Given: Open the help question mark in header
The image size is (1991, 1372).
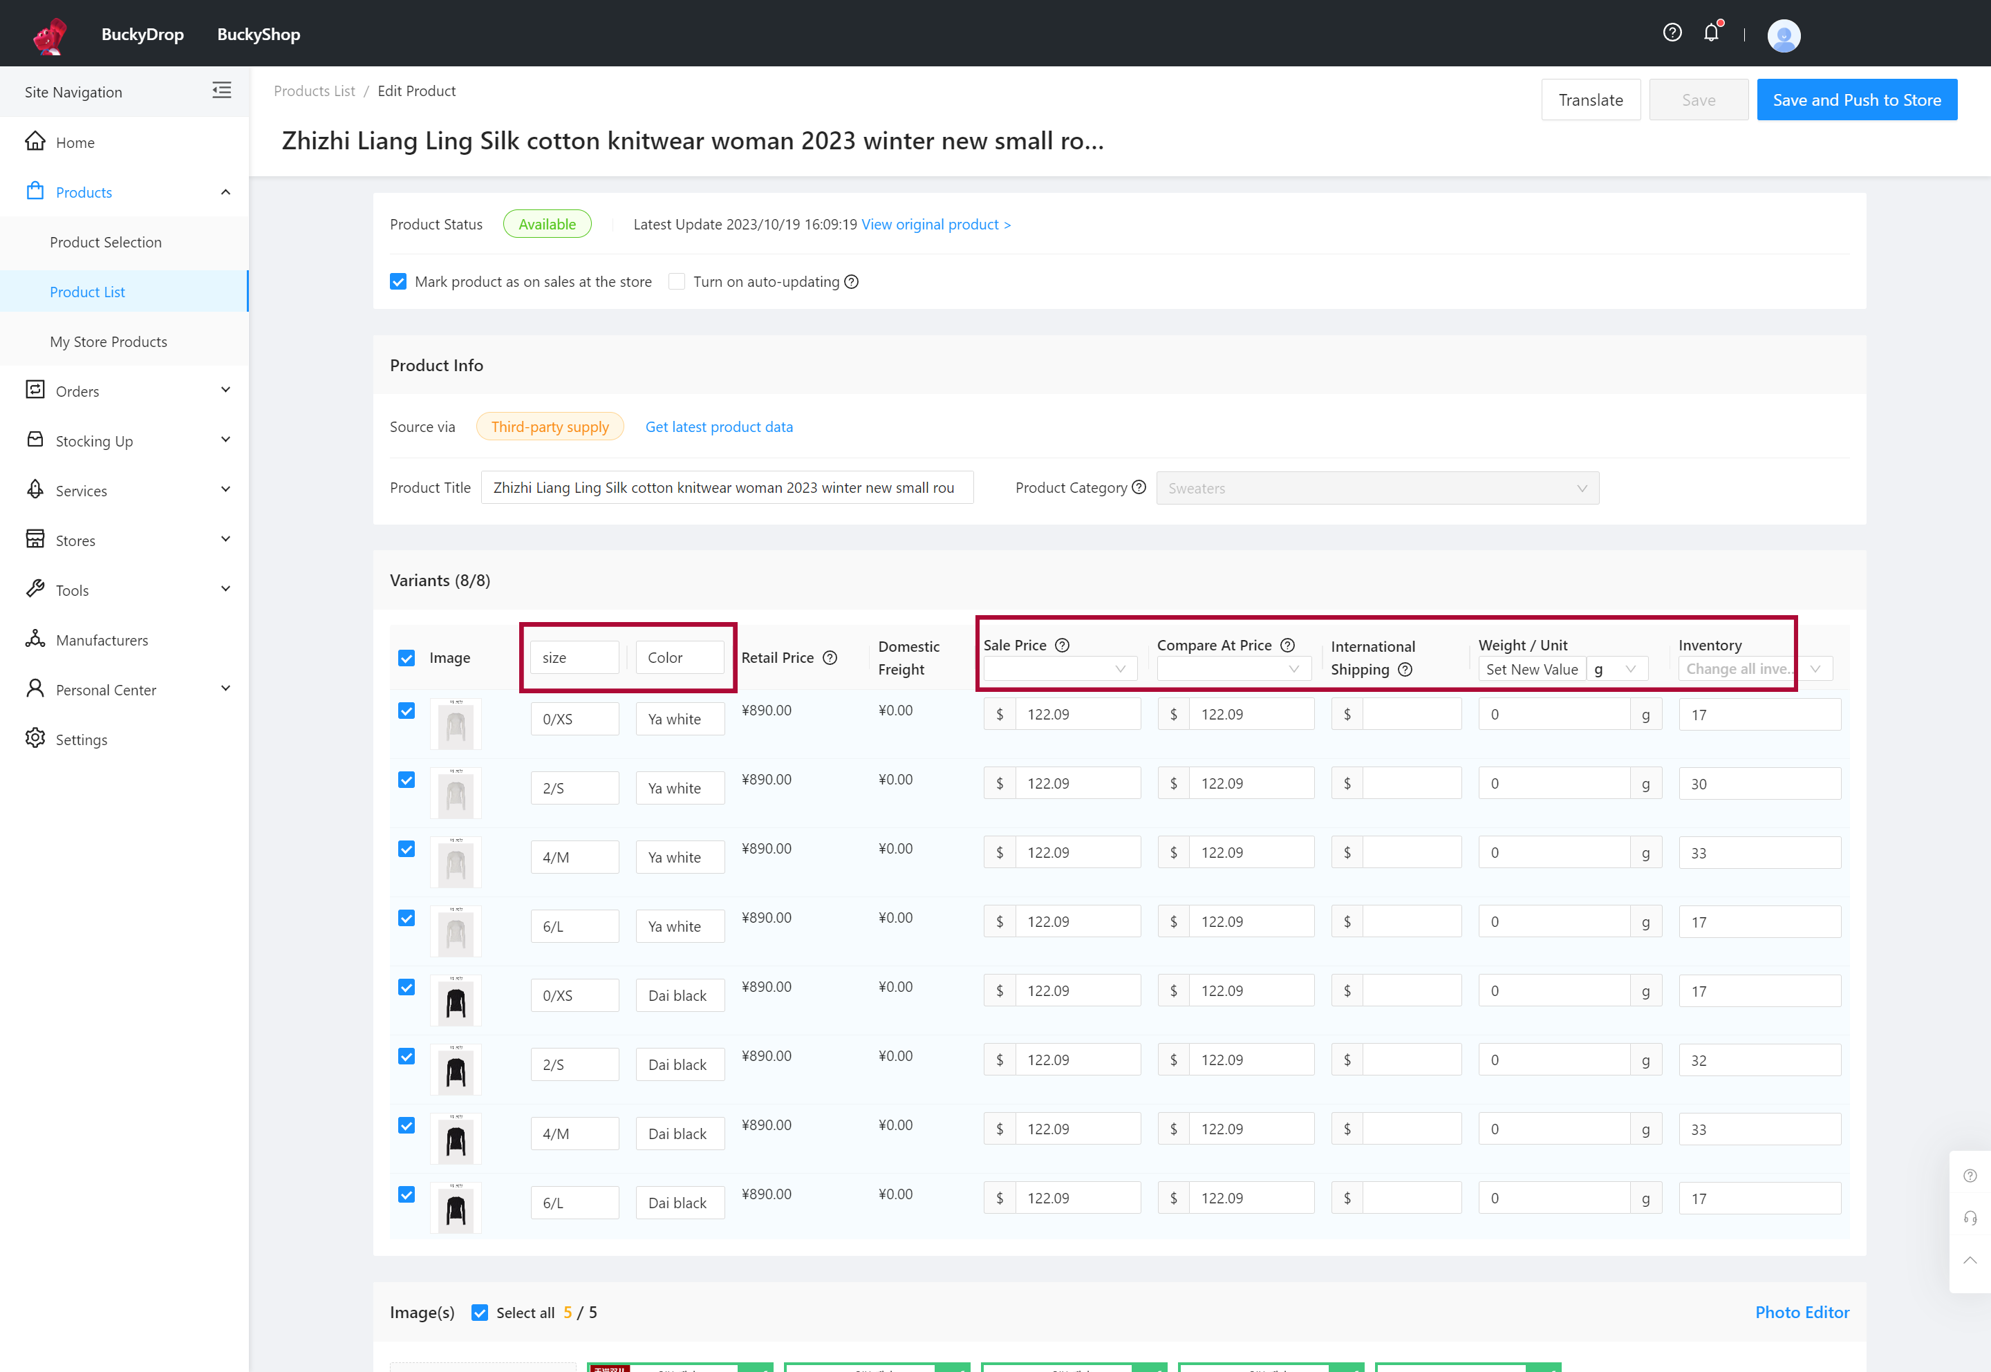Looking at the screenshot, I should [1672, 32].
